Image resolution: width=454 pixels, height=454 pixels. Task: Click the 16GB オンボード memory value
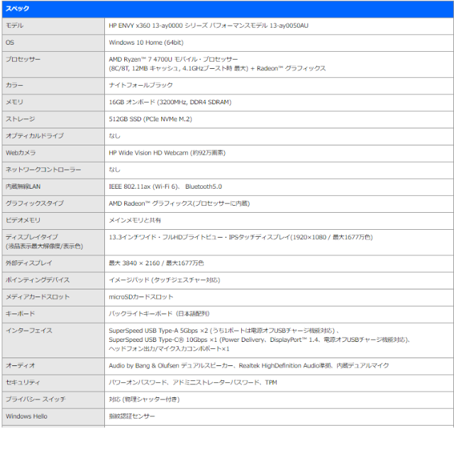[170, 102]
